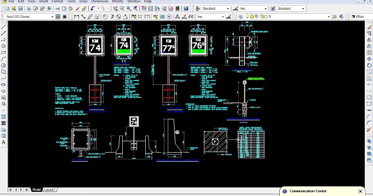Open the Hatch tool
This screenshot has height=196, width=373.
[x=3, y=116]
